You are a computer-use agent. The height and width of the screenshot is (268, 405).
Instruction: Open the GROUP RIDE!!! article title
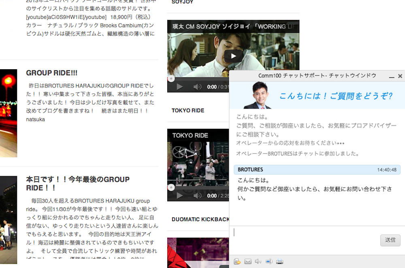pos(52,73)
